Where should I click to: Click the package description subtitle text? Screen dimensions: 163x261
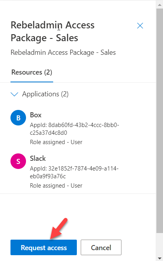point(63,52)
